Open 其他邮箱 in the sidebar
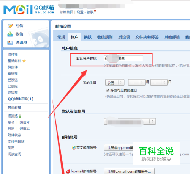This screenshot has height=174, width=190. (14, 108)
